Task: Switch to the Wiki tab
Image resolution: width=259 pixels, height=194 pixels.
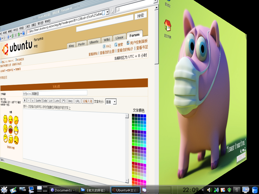Action: point(107,40)
